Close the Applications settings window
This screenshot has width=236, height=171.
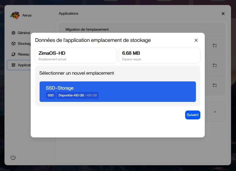click(223, 14)
